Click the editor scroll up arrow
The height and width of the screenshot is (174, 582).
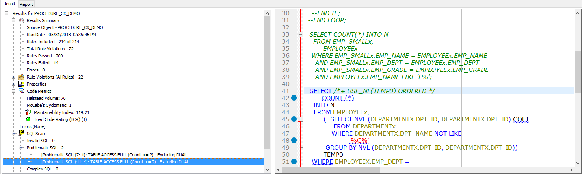pyautogui.click(x=578, y=13)
